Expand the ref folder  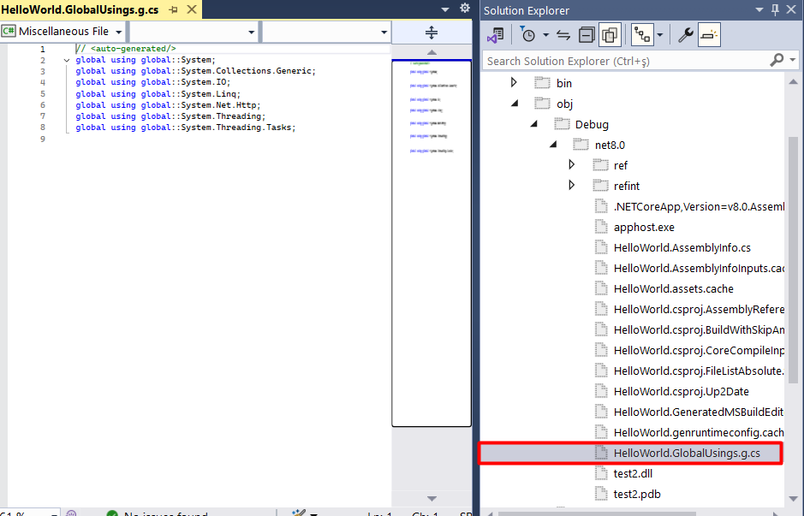572,164
